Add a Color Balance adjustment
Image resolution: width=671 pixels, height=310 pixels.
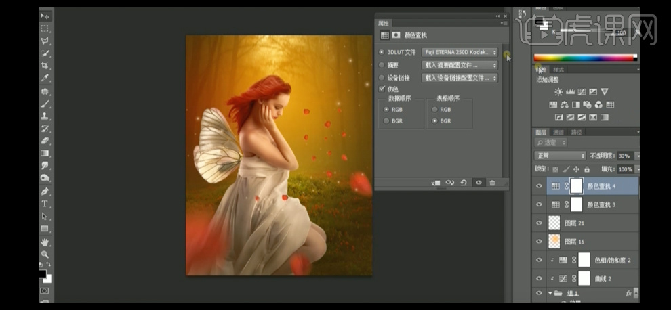click(565, 104)
